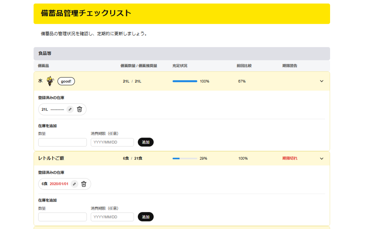Image resolution: width=366 pixels, height=229 pixels.
Task: Delete the 21L water stock entry
Action: [x=80, y=109]
